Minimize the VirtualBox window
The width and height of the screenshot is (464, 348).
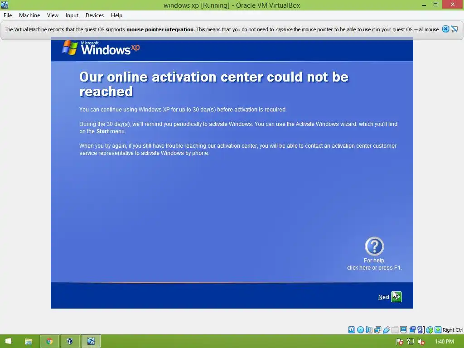click(x=424, y=5)
